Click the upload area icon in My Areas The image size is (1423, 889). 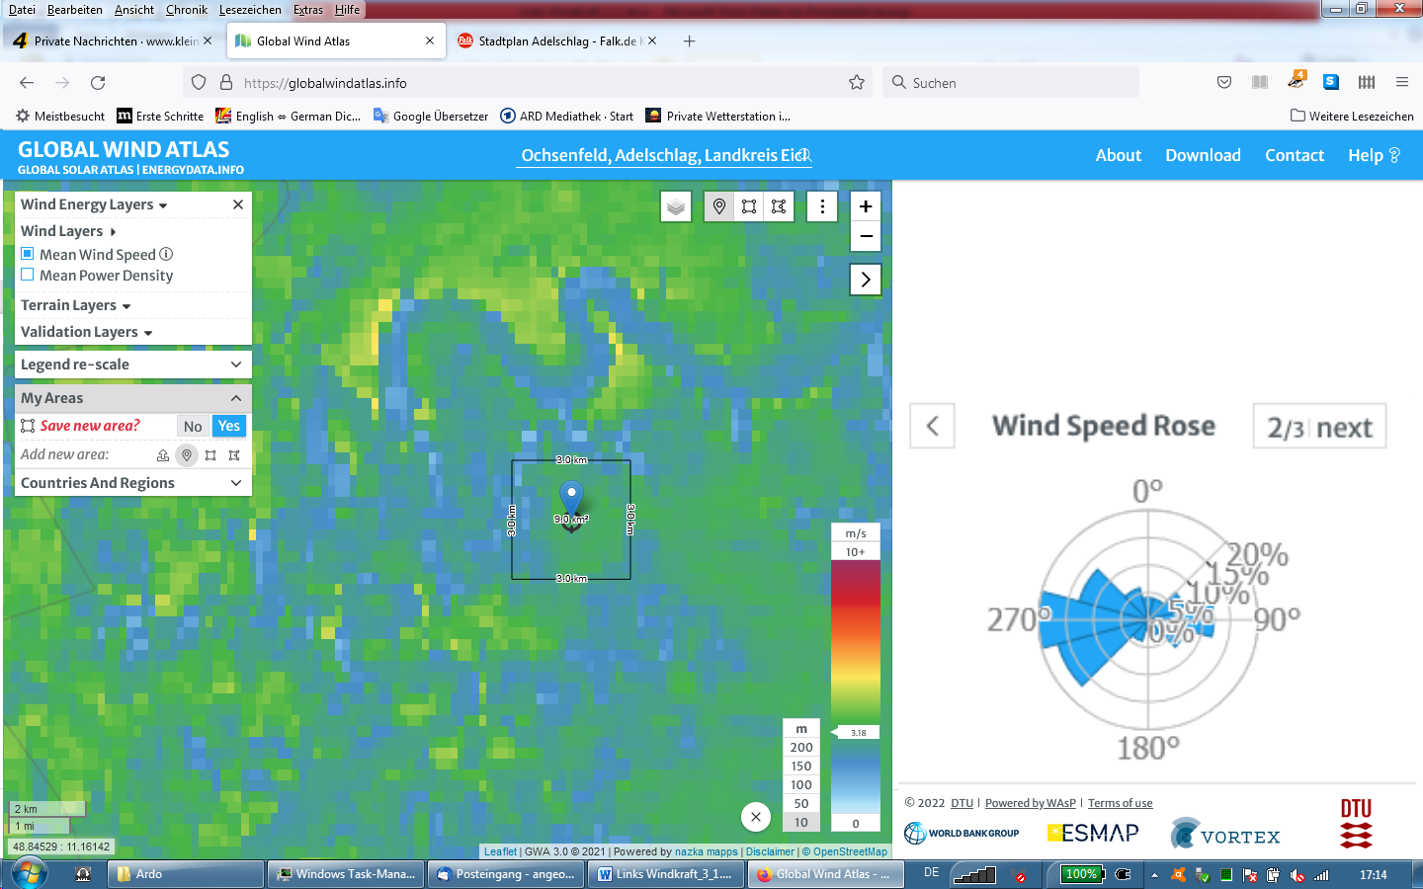pos(163,455)
